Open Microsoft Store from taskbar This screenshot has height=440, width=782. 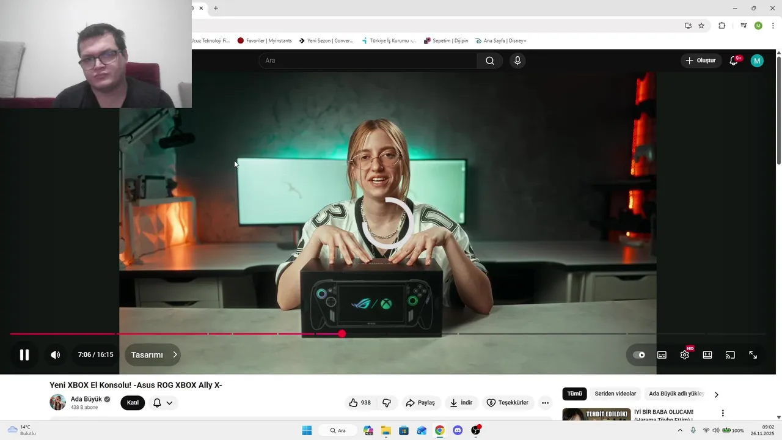pos(404,430)
